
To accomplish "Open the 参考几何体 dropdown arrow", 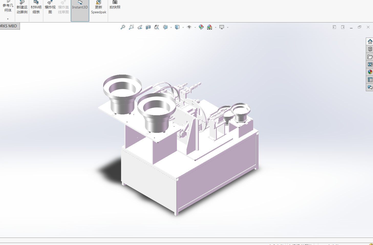I will [x=8, y=19].
